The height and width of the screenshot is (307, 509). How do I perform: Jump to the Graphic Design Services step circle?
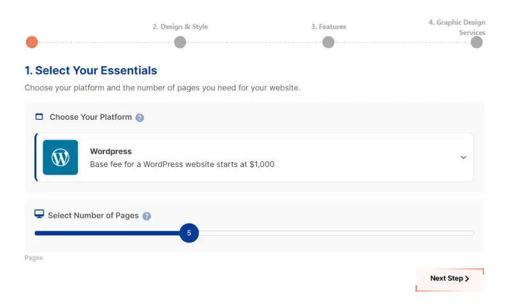pyautogui.click(x=476, y=42)
